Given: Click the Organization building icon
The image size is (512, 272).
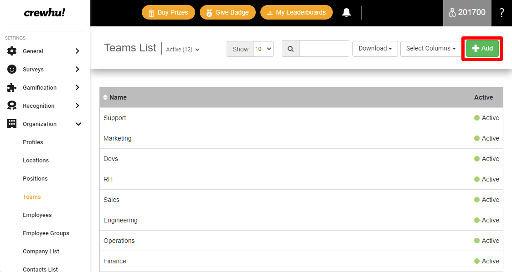Looking at the screenshot, I should (x=12, y=124).
